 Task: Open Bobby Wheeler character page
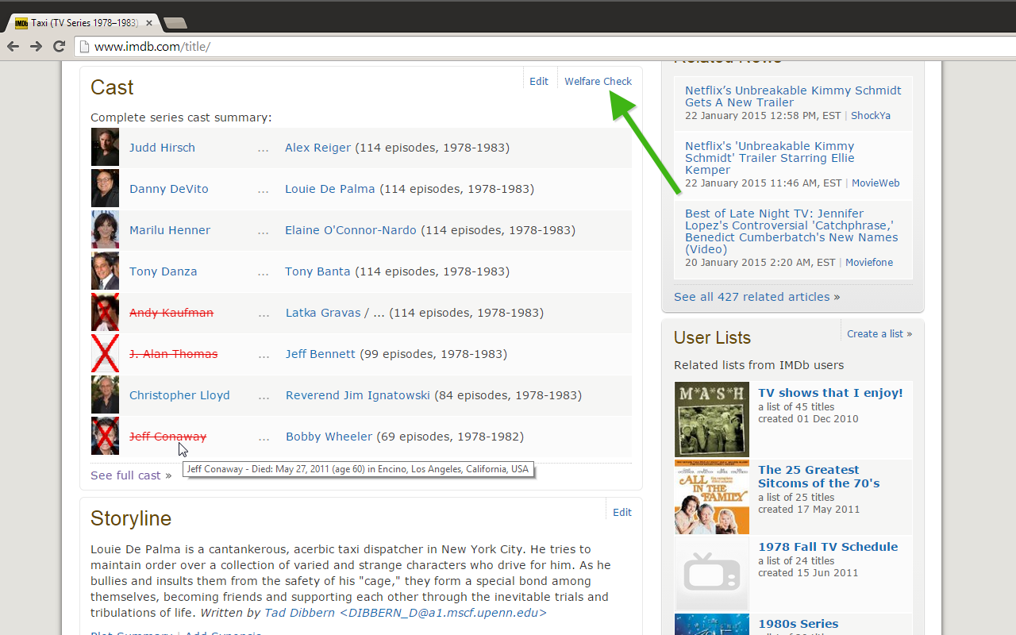click(x=329, y=437)
